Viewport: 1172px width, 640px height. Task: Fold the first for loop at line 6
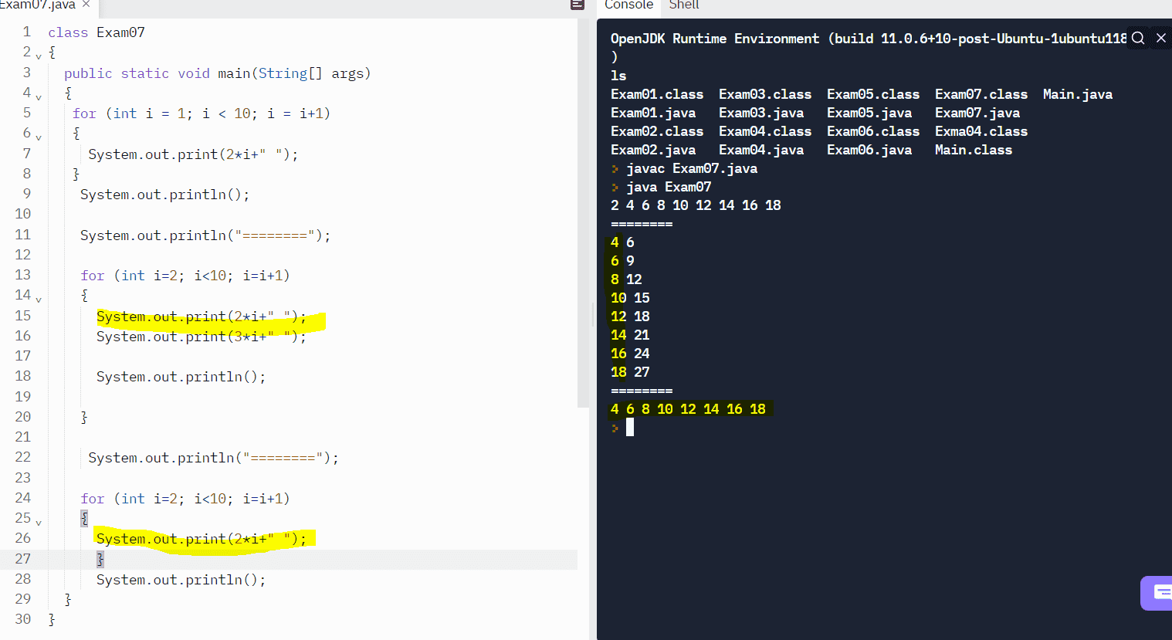(39, 137)
